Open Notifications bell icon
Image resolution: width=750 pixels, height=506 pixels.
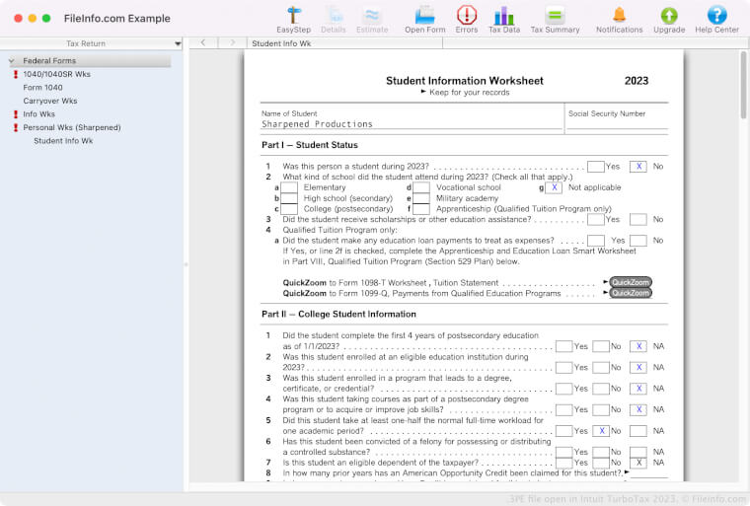[x=619, y=16]
